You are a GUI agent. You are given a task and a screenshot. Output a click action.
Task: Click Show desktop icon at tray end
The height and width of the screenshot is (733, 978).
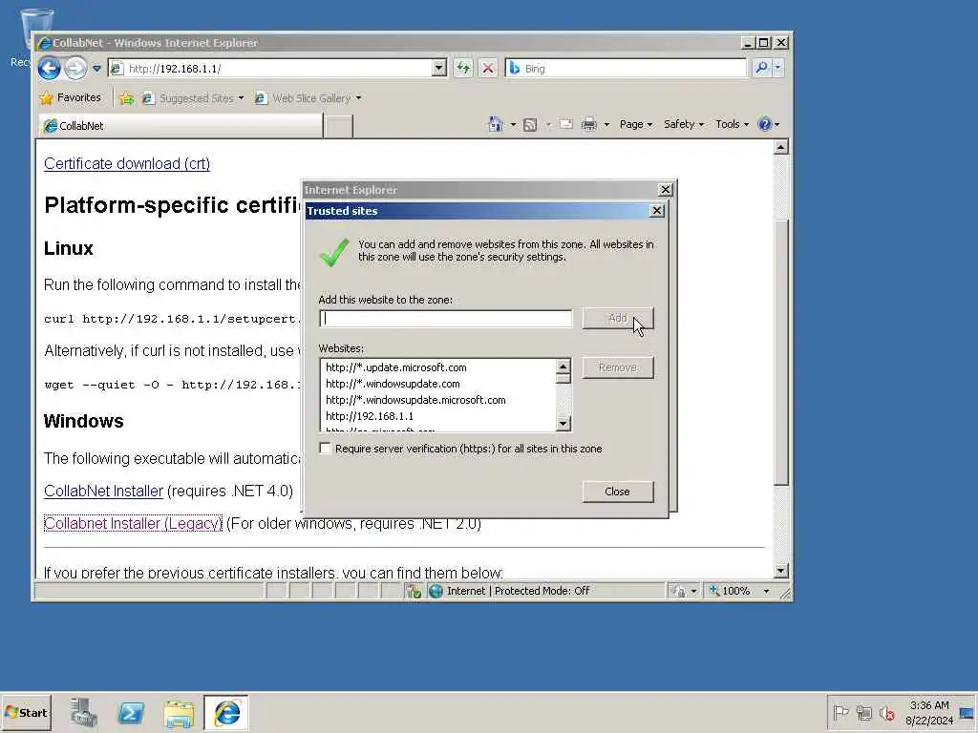click(967, 713)
